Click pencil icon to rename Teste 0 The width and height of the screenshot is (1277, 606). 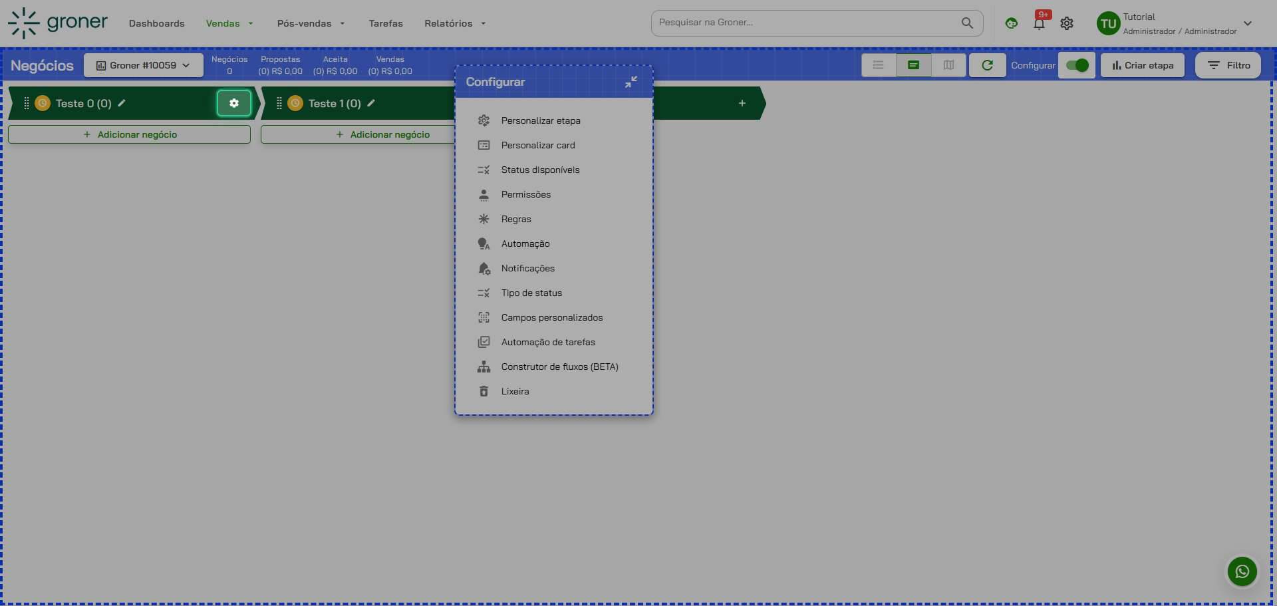click(x=122, y=103)
